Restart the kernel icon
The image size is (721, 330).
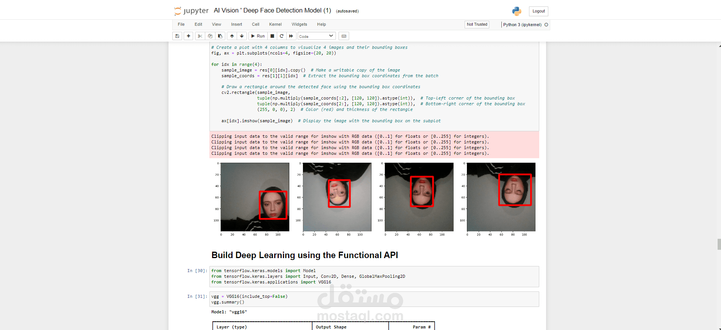[282, 36]
